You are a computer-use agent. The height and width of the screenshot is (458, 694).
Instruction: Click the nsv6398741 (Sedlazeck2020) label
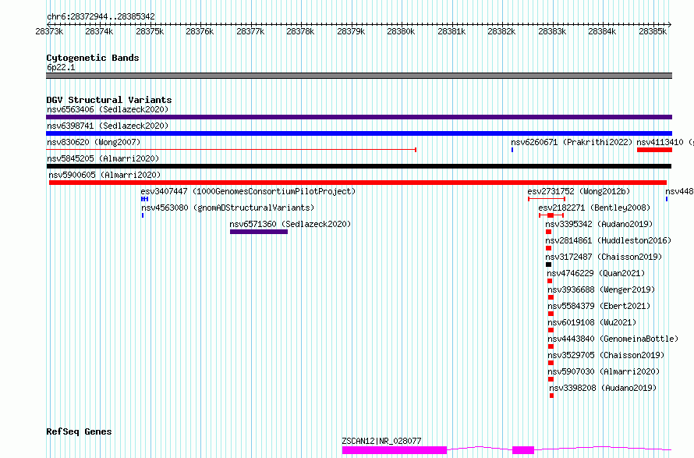point(108,126)
